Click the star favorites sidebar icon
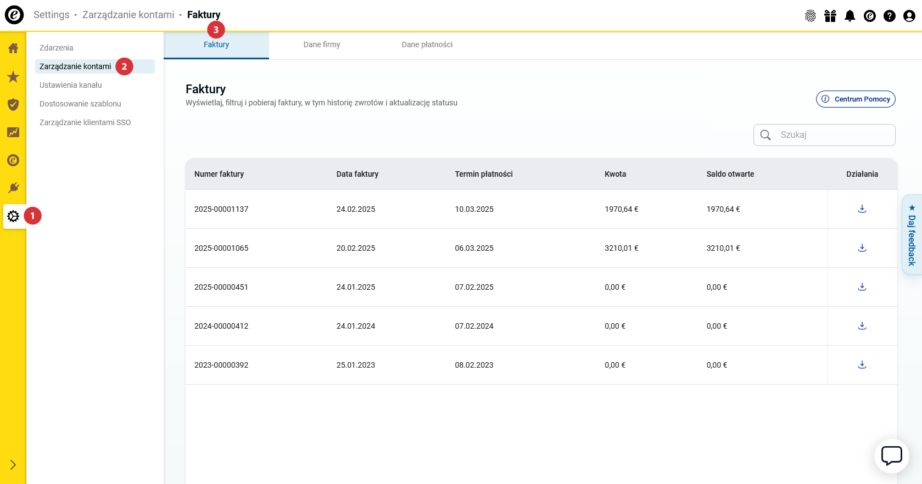This screenshot has height=484, width=922. pyautogui.click(x=13, y=77)
